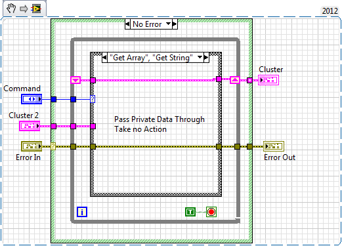Select the Error In cluster terminal
Viewport: 342px width, 246px height.
tap(32, 146)
